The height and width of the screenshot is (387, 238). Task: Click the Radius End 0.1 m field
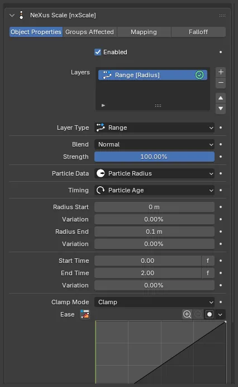[154, 232]
